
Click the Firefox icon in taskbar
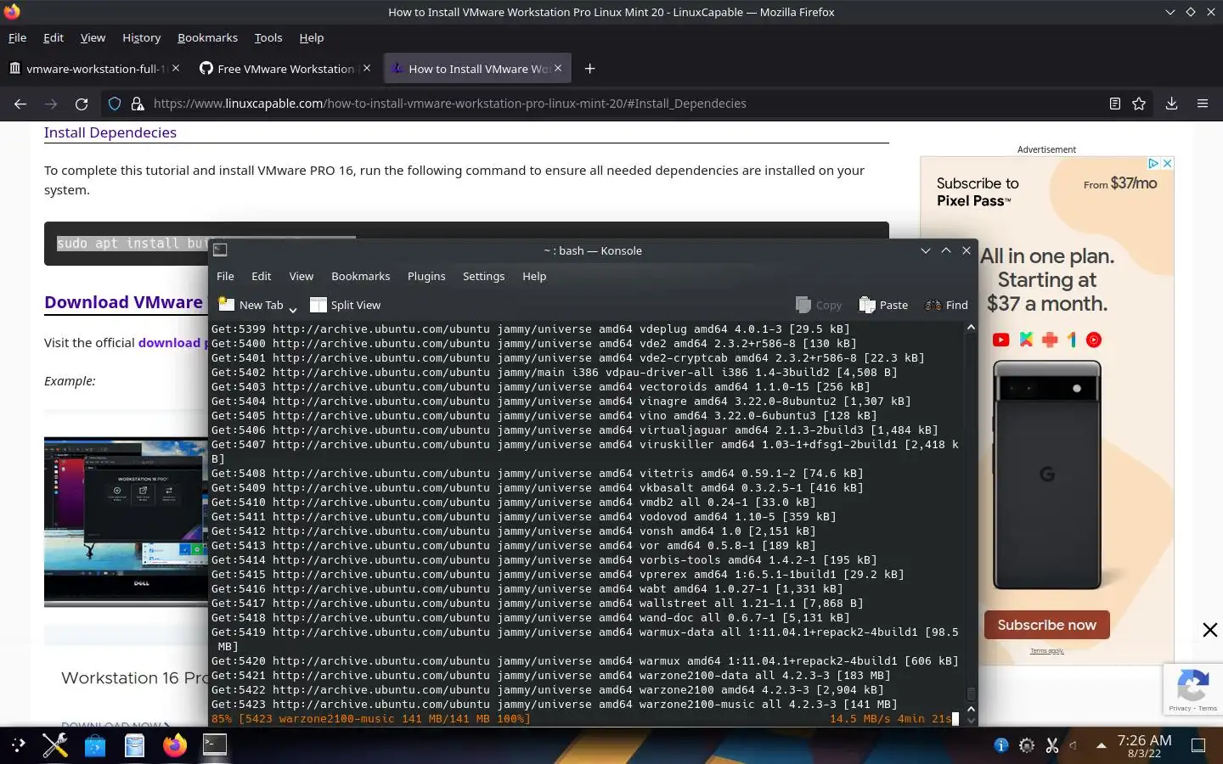click(175, 745)
